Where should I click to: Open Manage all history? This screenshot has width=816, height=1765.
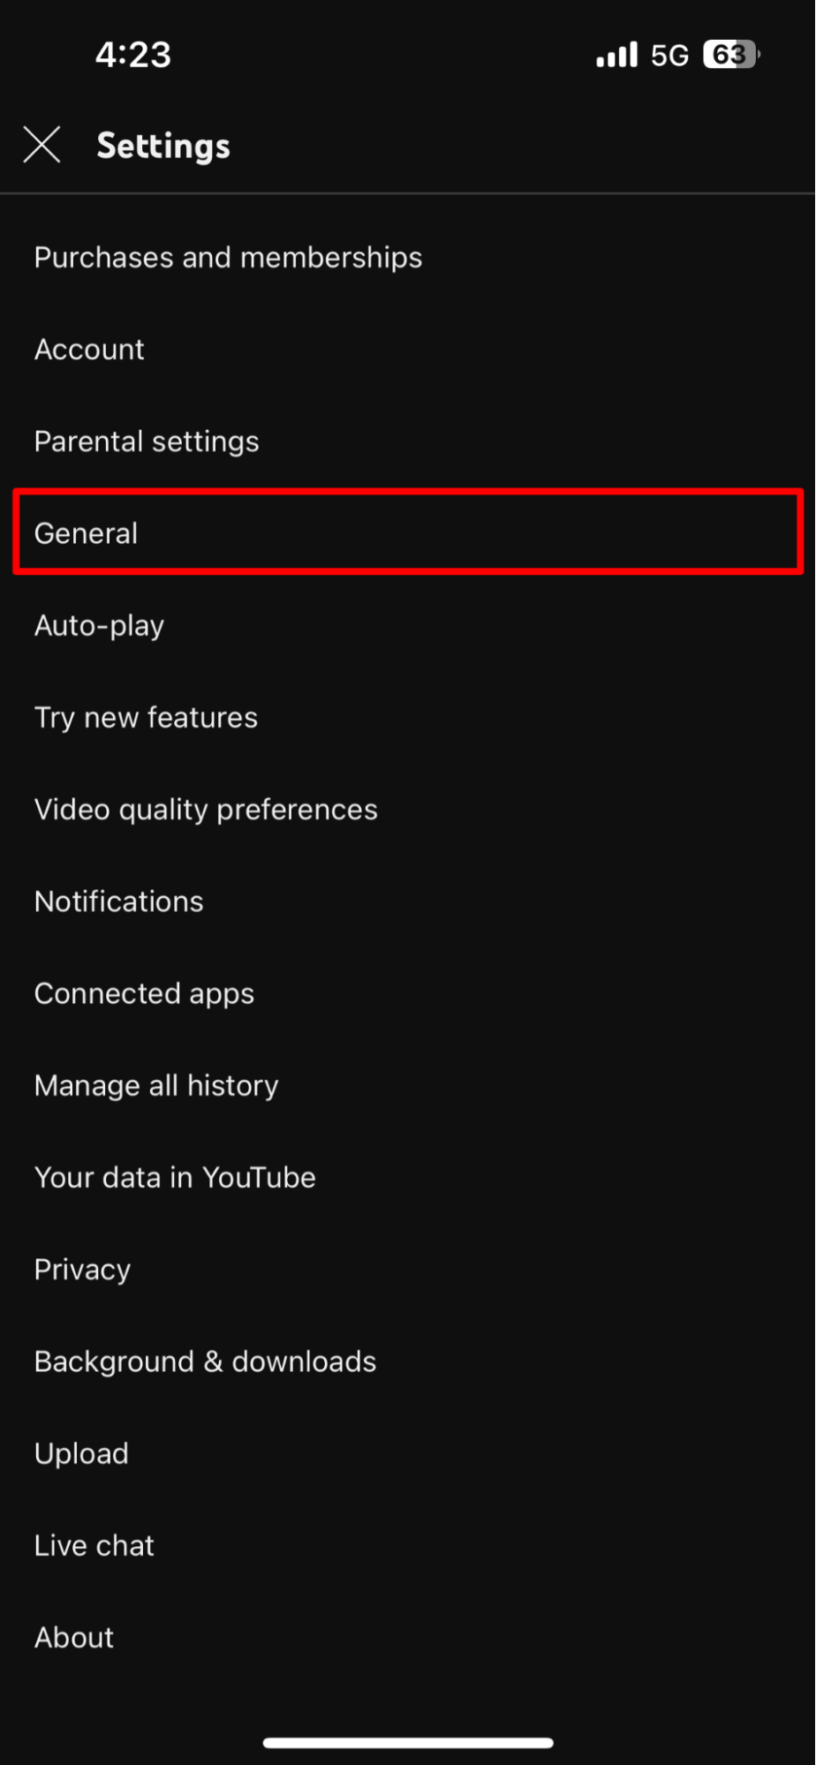coord(155,1084)
